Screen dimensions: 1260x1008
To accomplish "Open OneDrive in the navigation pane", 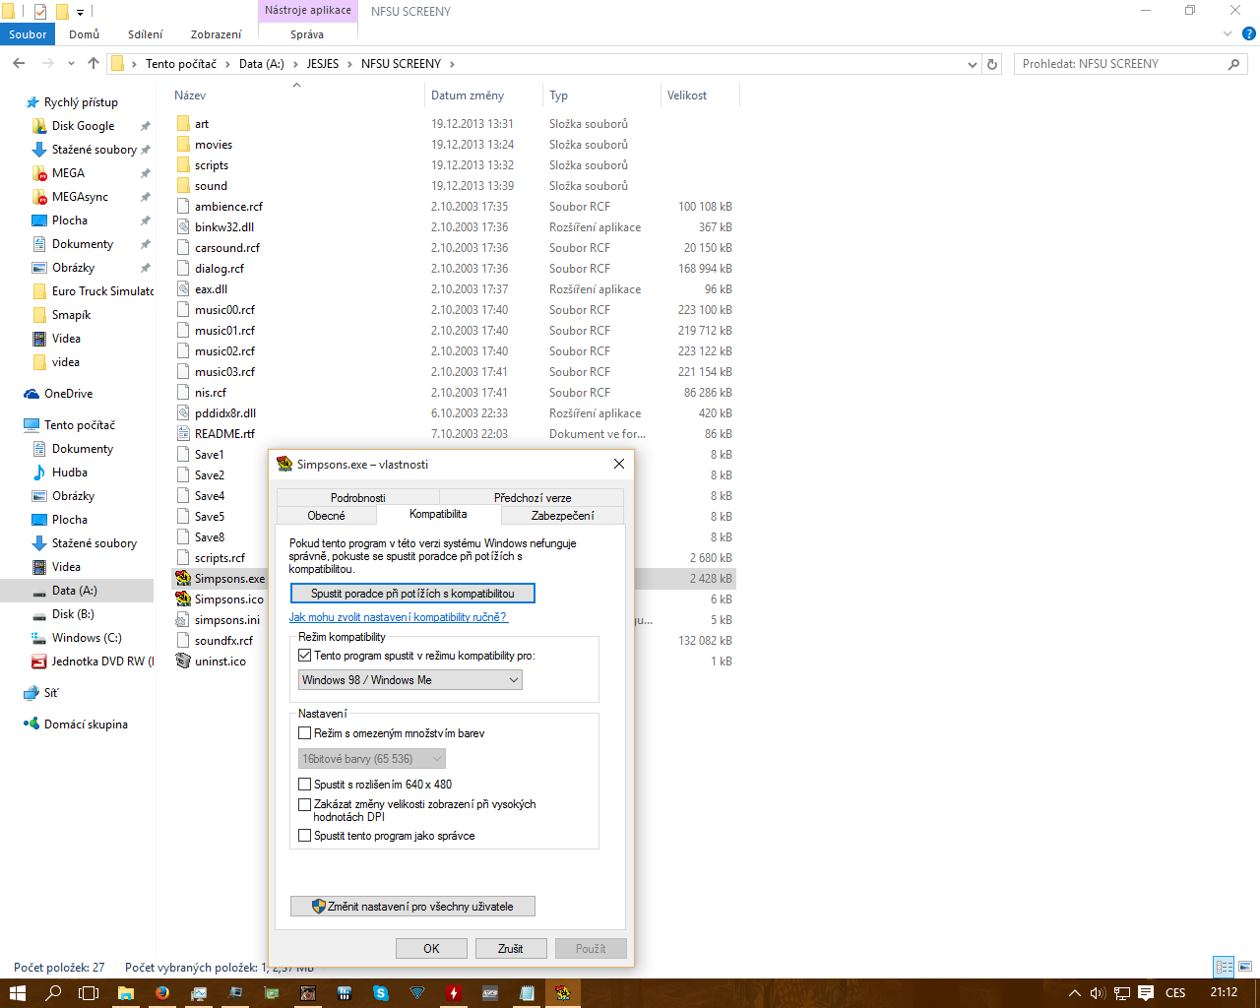I will click(x=68, y=394).
